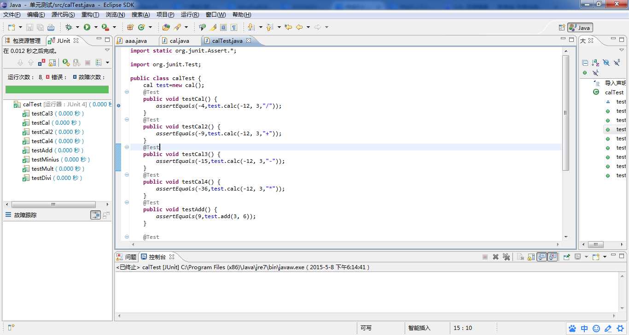The height and width of the screenshot is (335, 629).
Task: Start the Debug bug icon
Action: coord(69,27)
